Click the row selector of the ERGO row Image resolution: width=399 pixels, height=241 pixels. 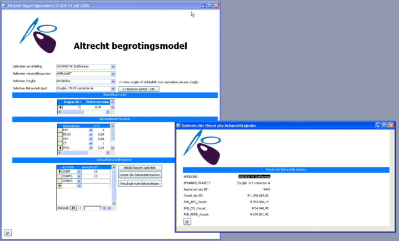(60, 134)
